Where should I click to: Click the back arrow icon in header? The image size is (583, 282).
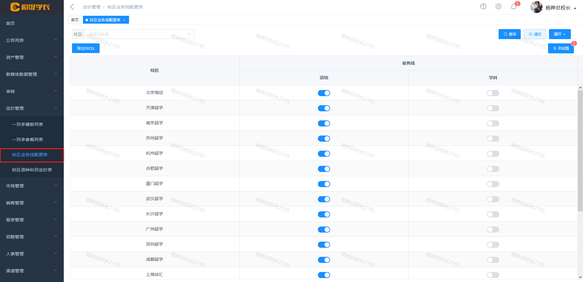click(x=72, y=7)
